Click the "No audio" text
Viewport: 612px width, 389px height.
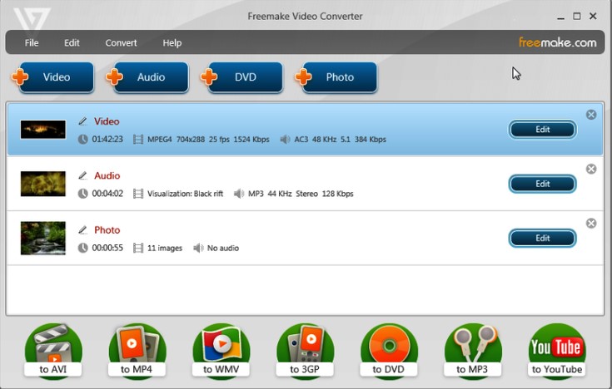223,249
